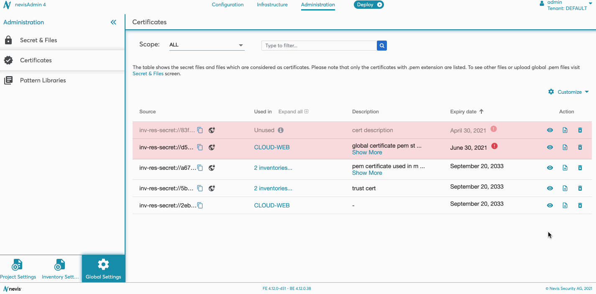596x294 pixels.
Task: Delete the last certificate in the table
Action: (580, 205)
